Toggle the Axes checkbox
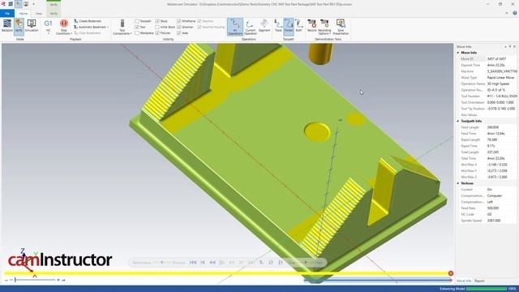Viewport: 519px width, 292px height. click(x=179, y=32)
